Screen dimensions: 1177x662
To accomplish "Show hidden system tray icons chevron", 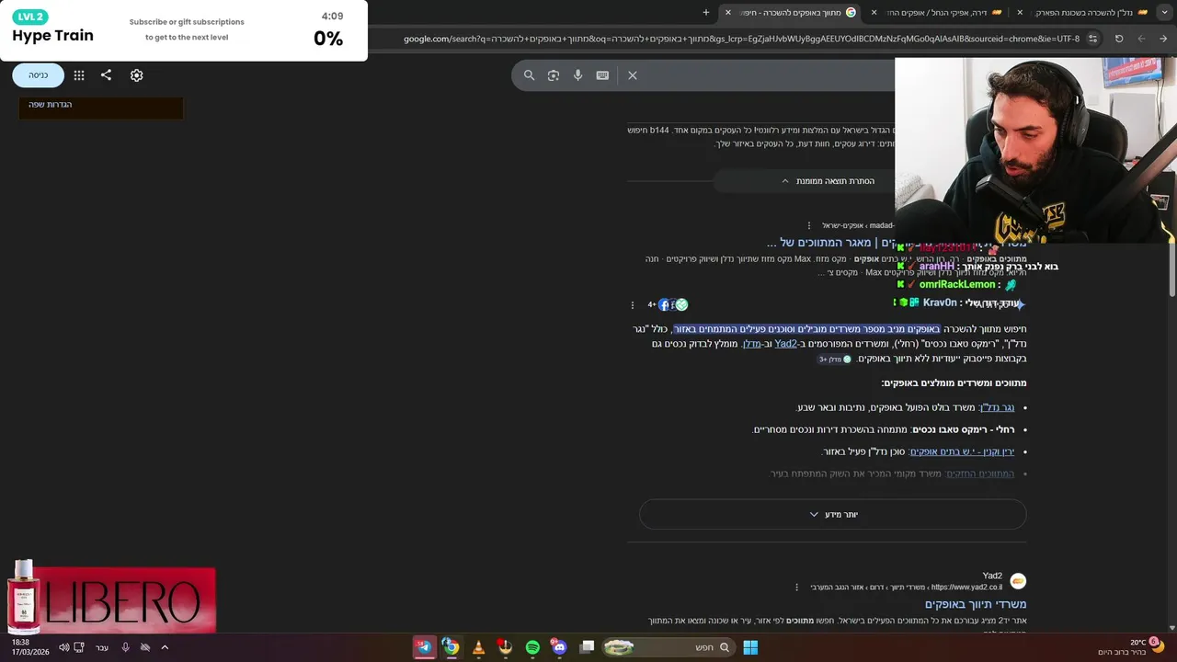I will coord(165,647).
